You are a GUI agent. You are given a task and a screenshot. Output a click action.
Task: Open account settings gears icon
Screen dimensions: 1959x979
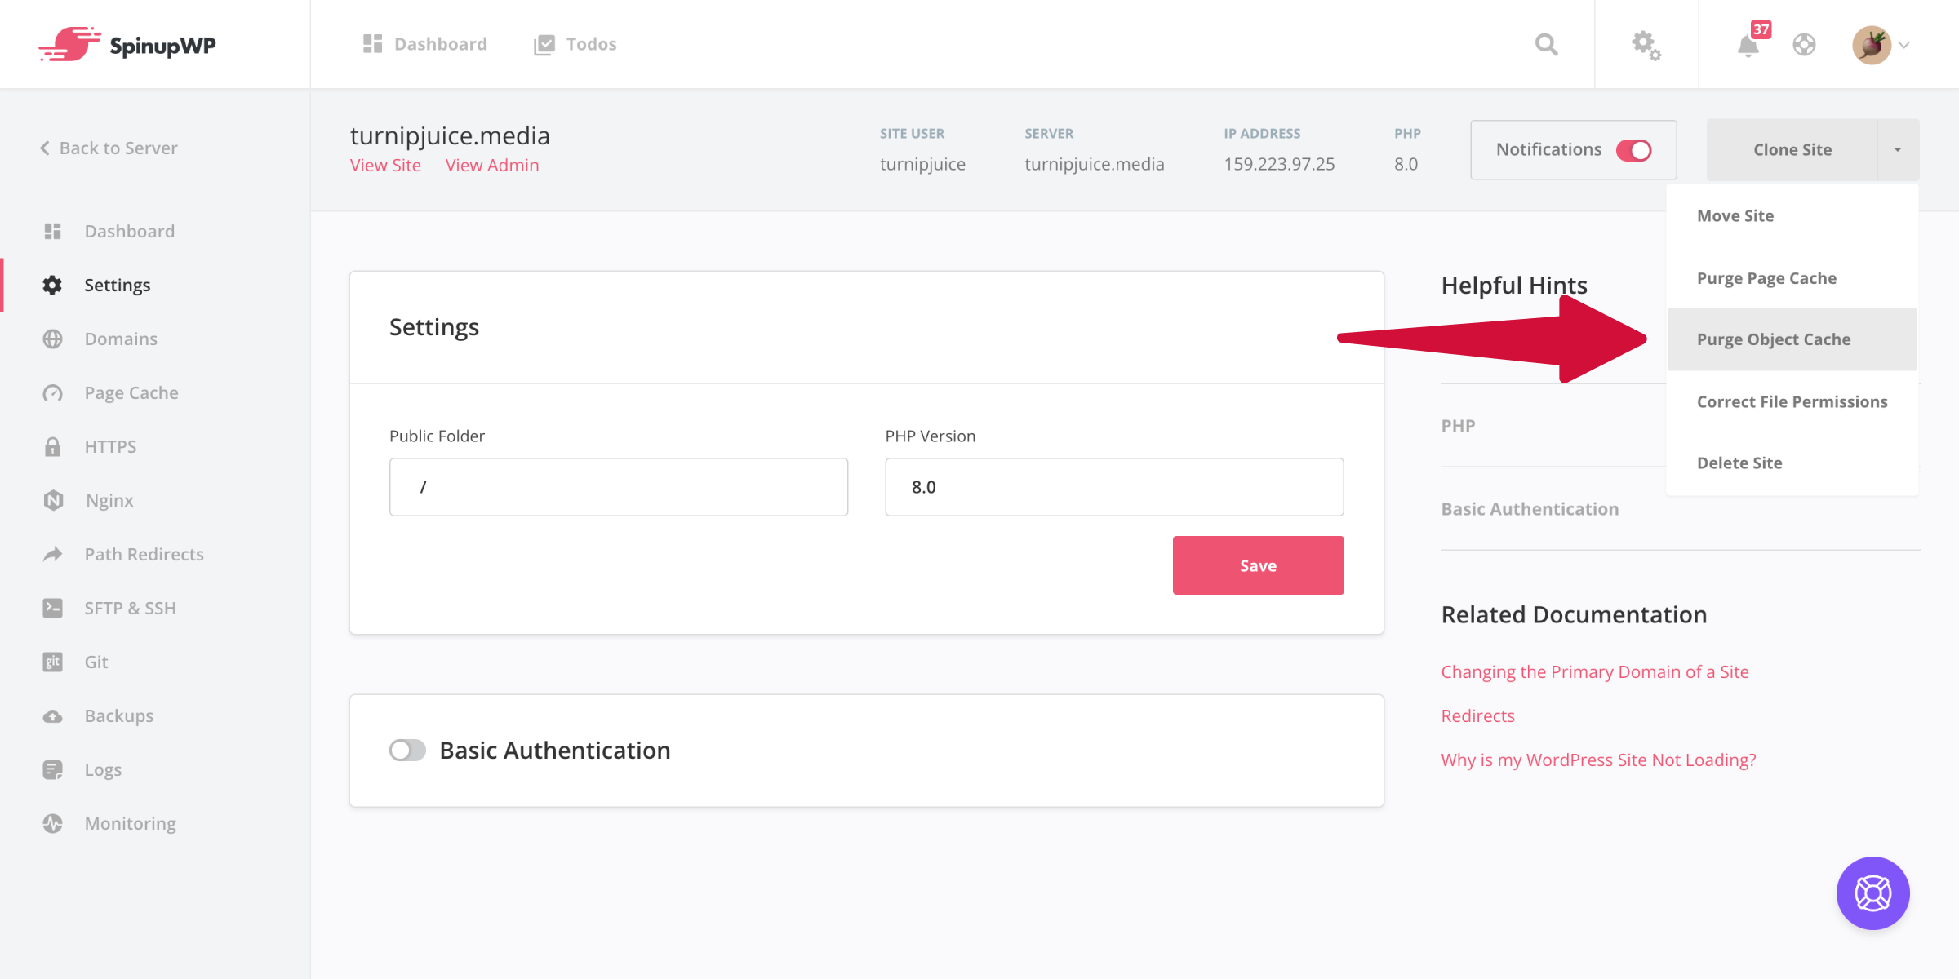coord(1646,45)
